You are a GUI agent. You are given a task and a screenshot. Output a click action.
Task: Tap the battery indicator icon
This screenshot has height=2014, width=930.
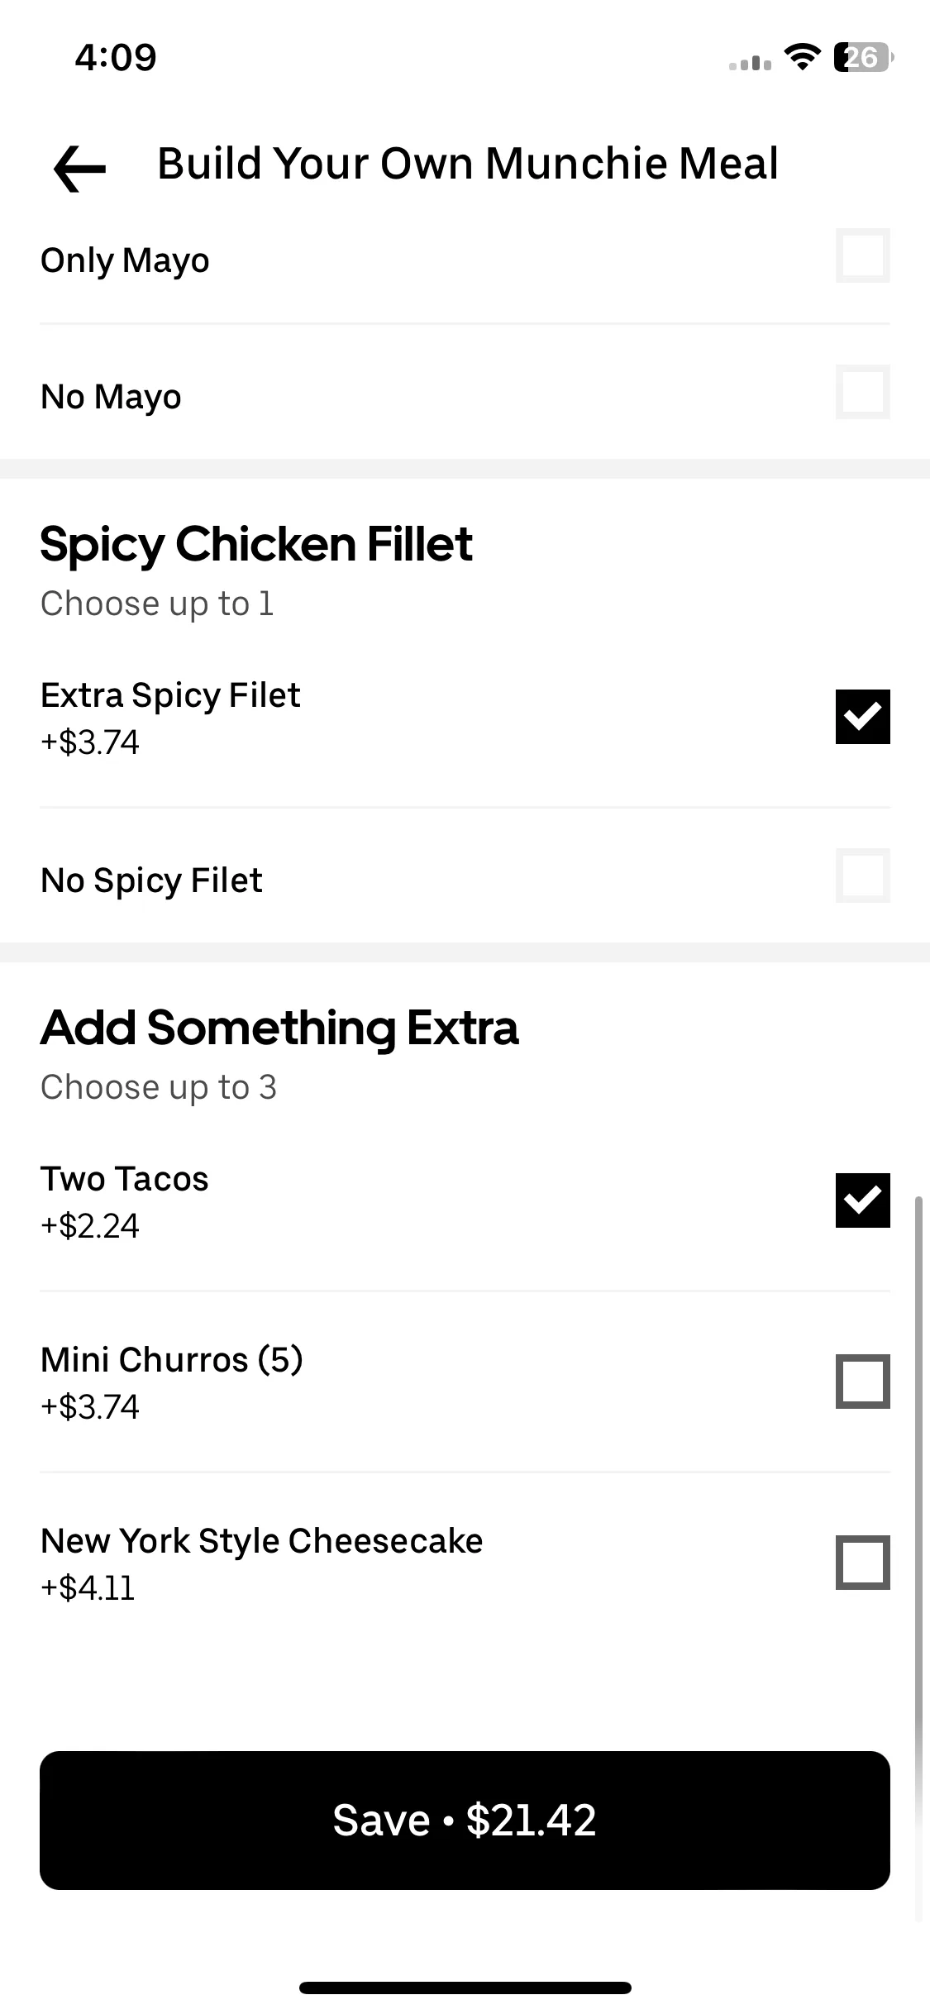click(x=864, y=58)
